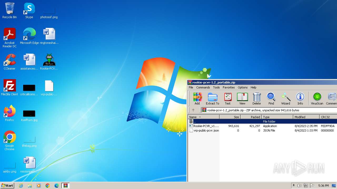Open Chrome from the taskbar
The width and height of the screenshot is (337, 189).
(48, 186)
